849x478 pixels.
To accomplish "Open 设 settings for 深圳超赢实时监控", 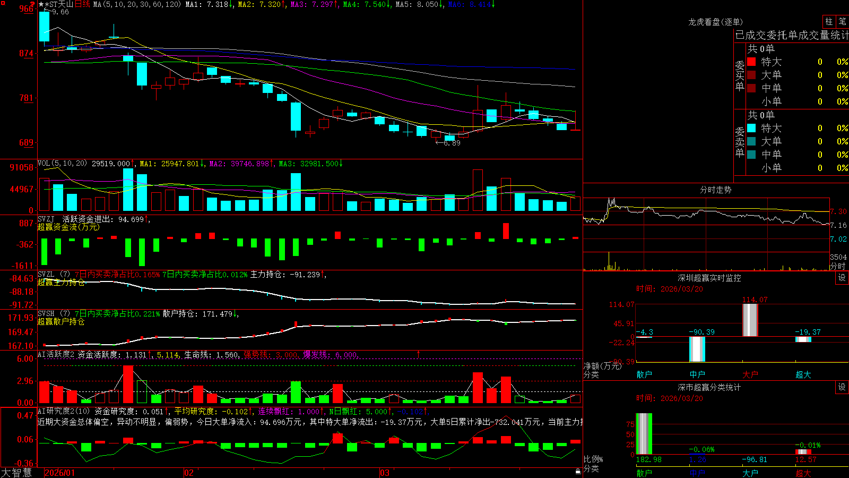I will [x=842, y=278].
